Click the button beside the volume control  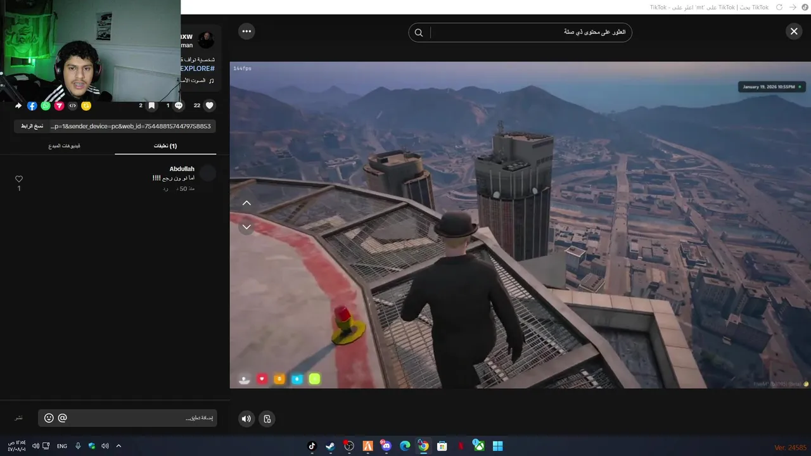click(267, 419)
